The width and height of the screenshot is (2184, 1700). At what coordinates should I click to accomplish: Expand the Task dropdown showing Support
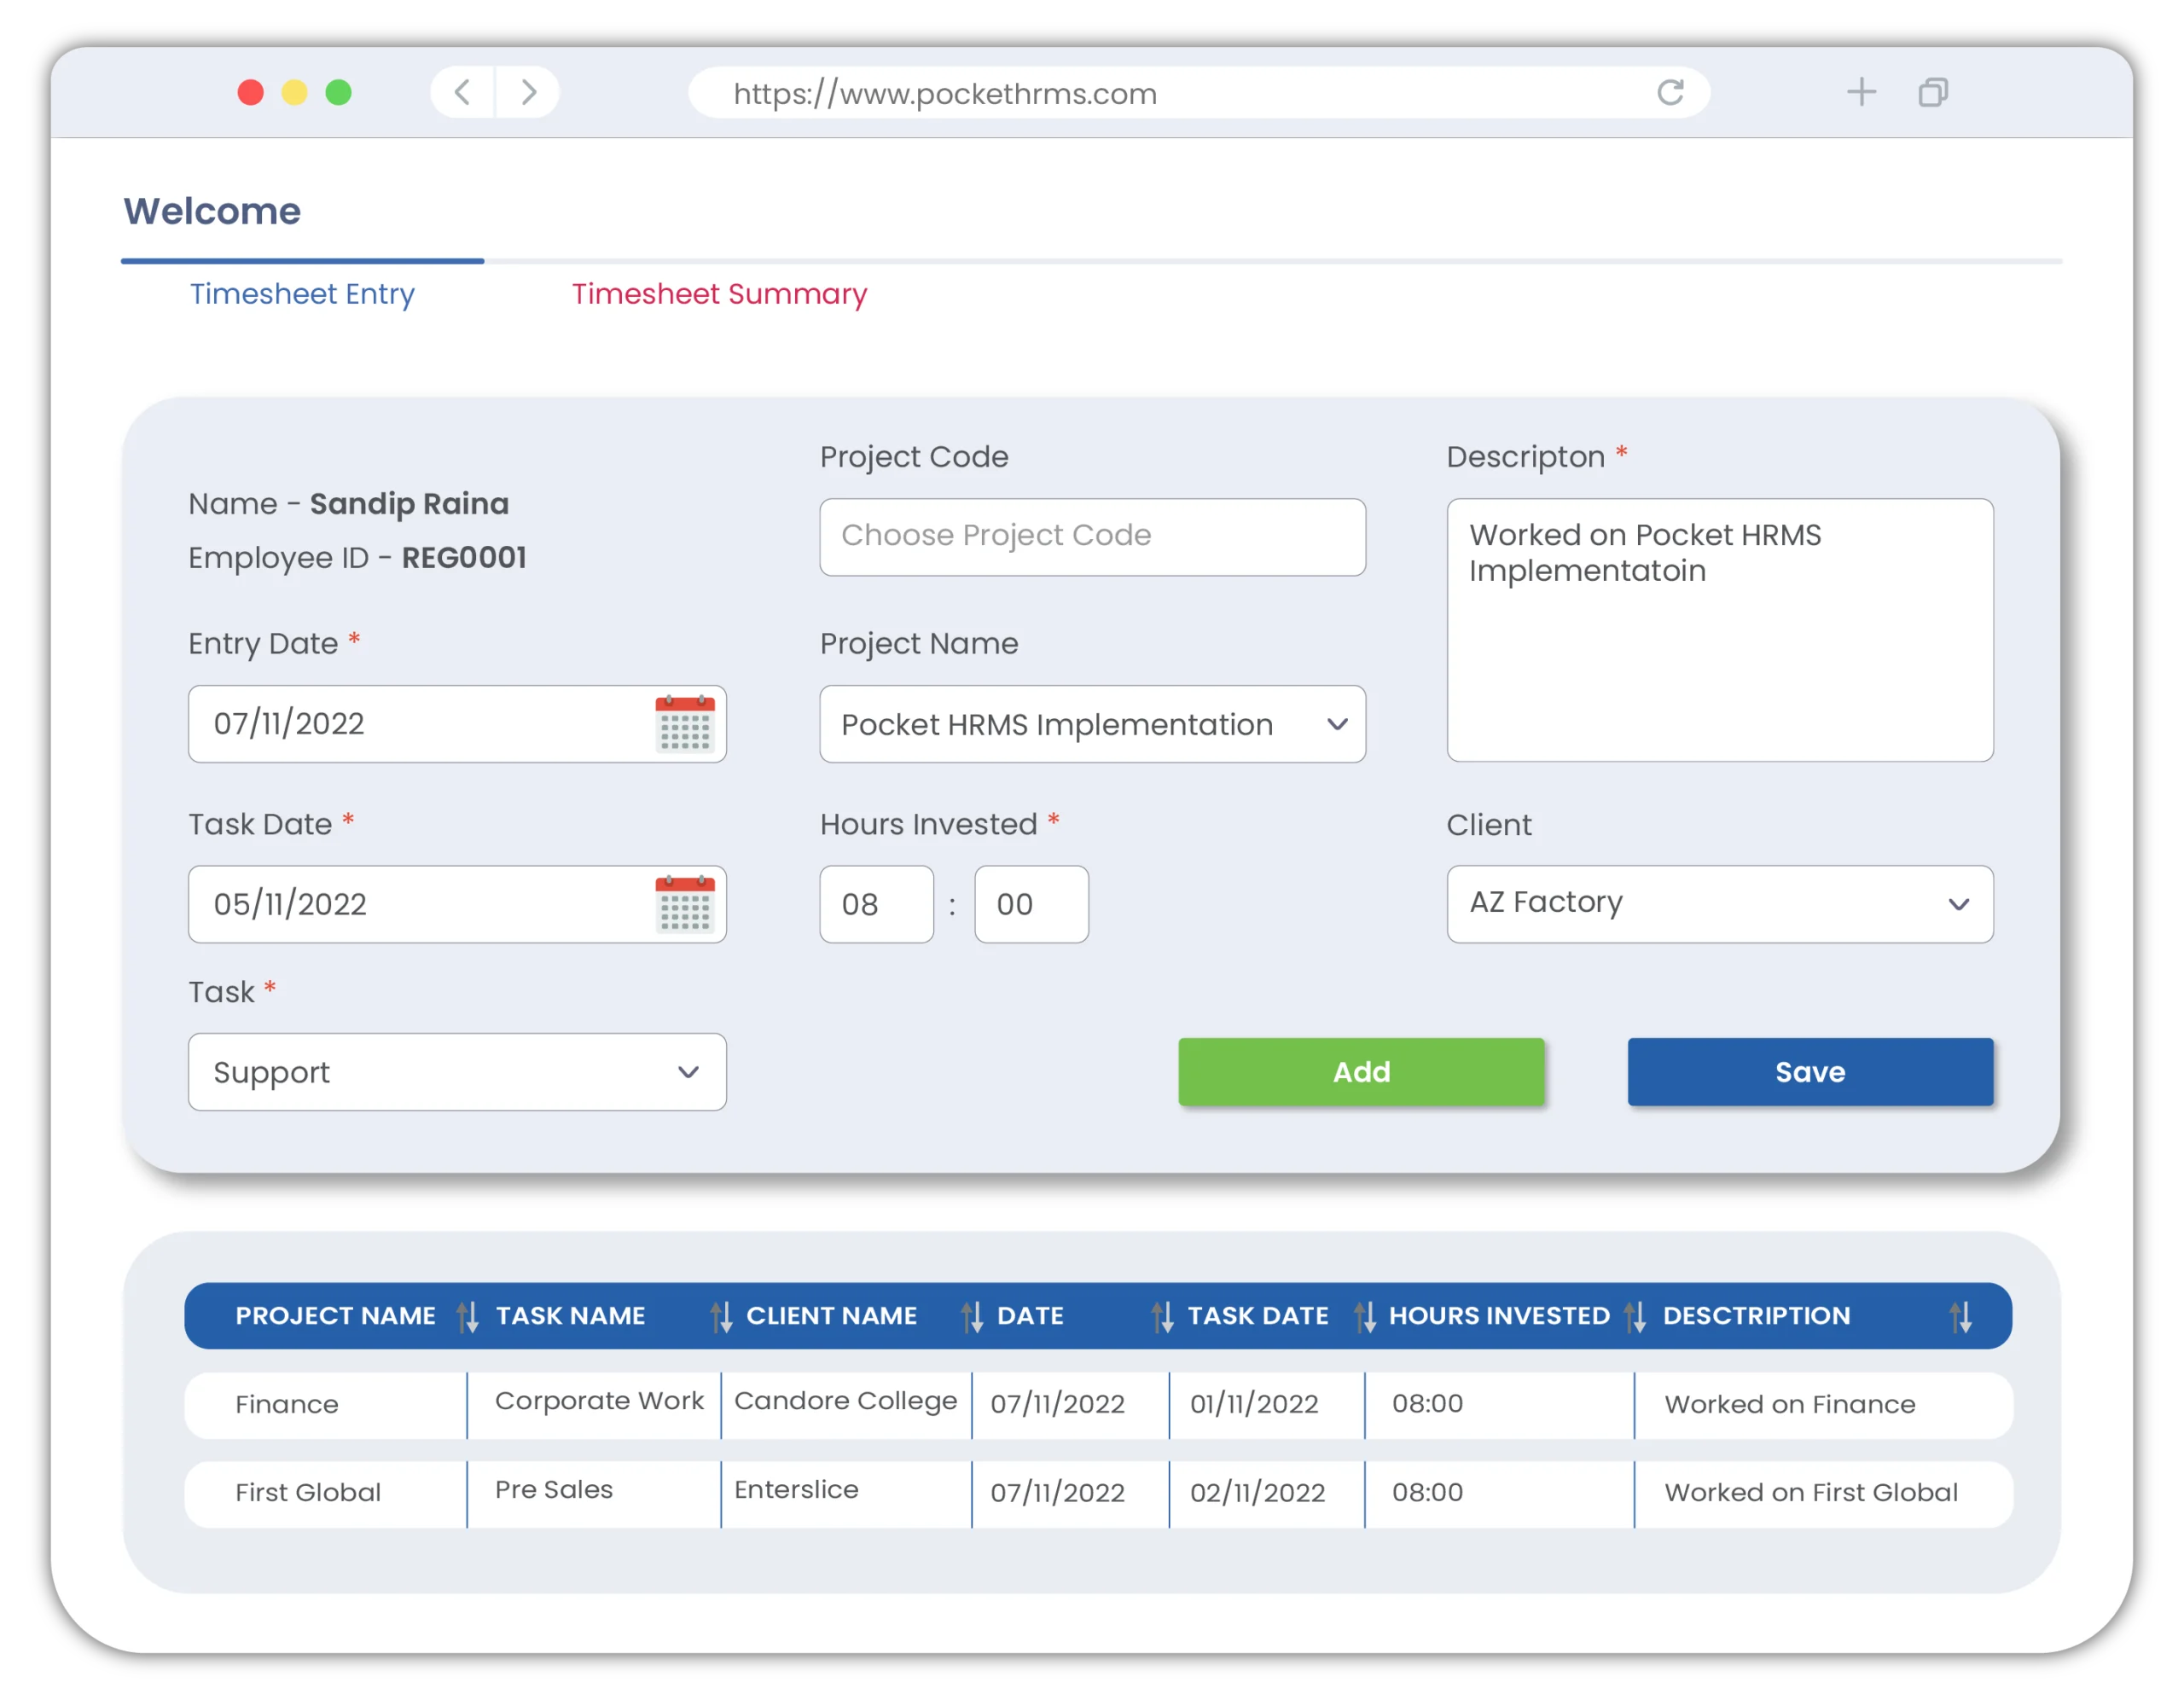click(457, 1072)
